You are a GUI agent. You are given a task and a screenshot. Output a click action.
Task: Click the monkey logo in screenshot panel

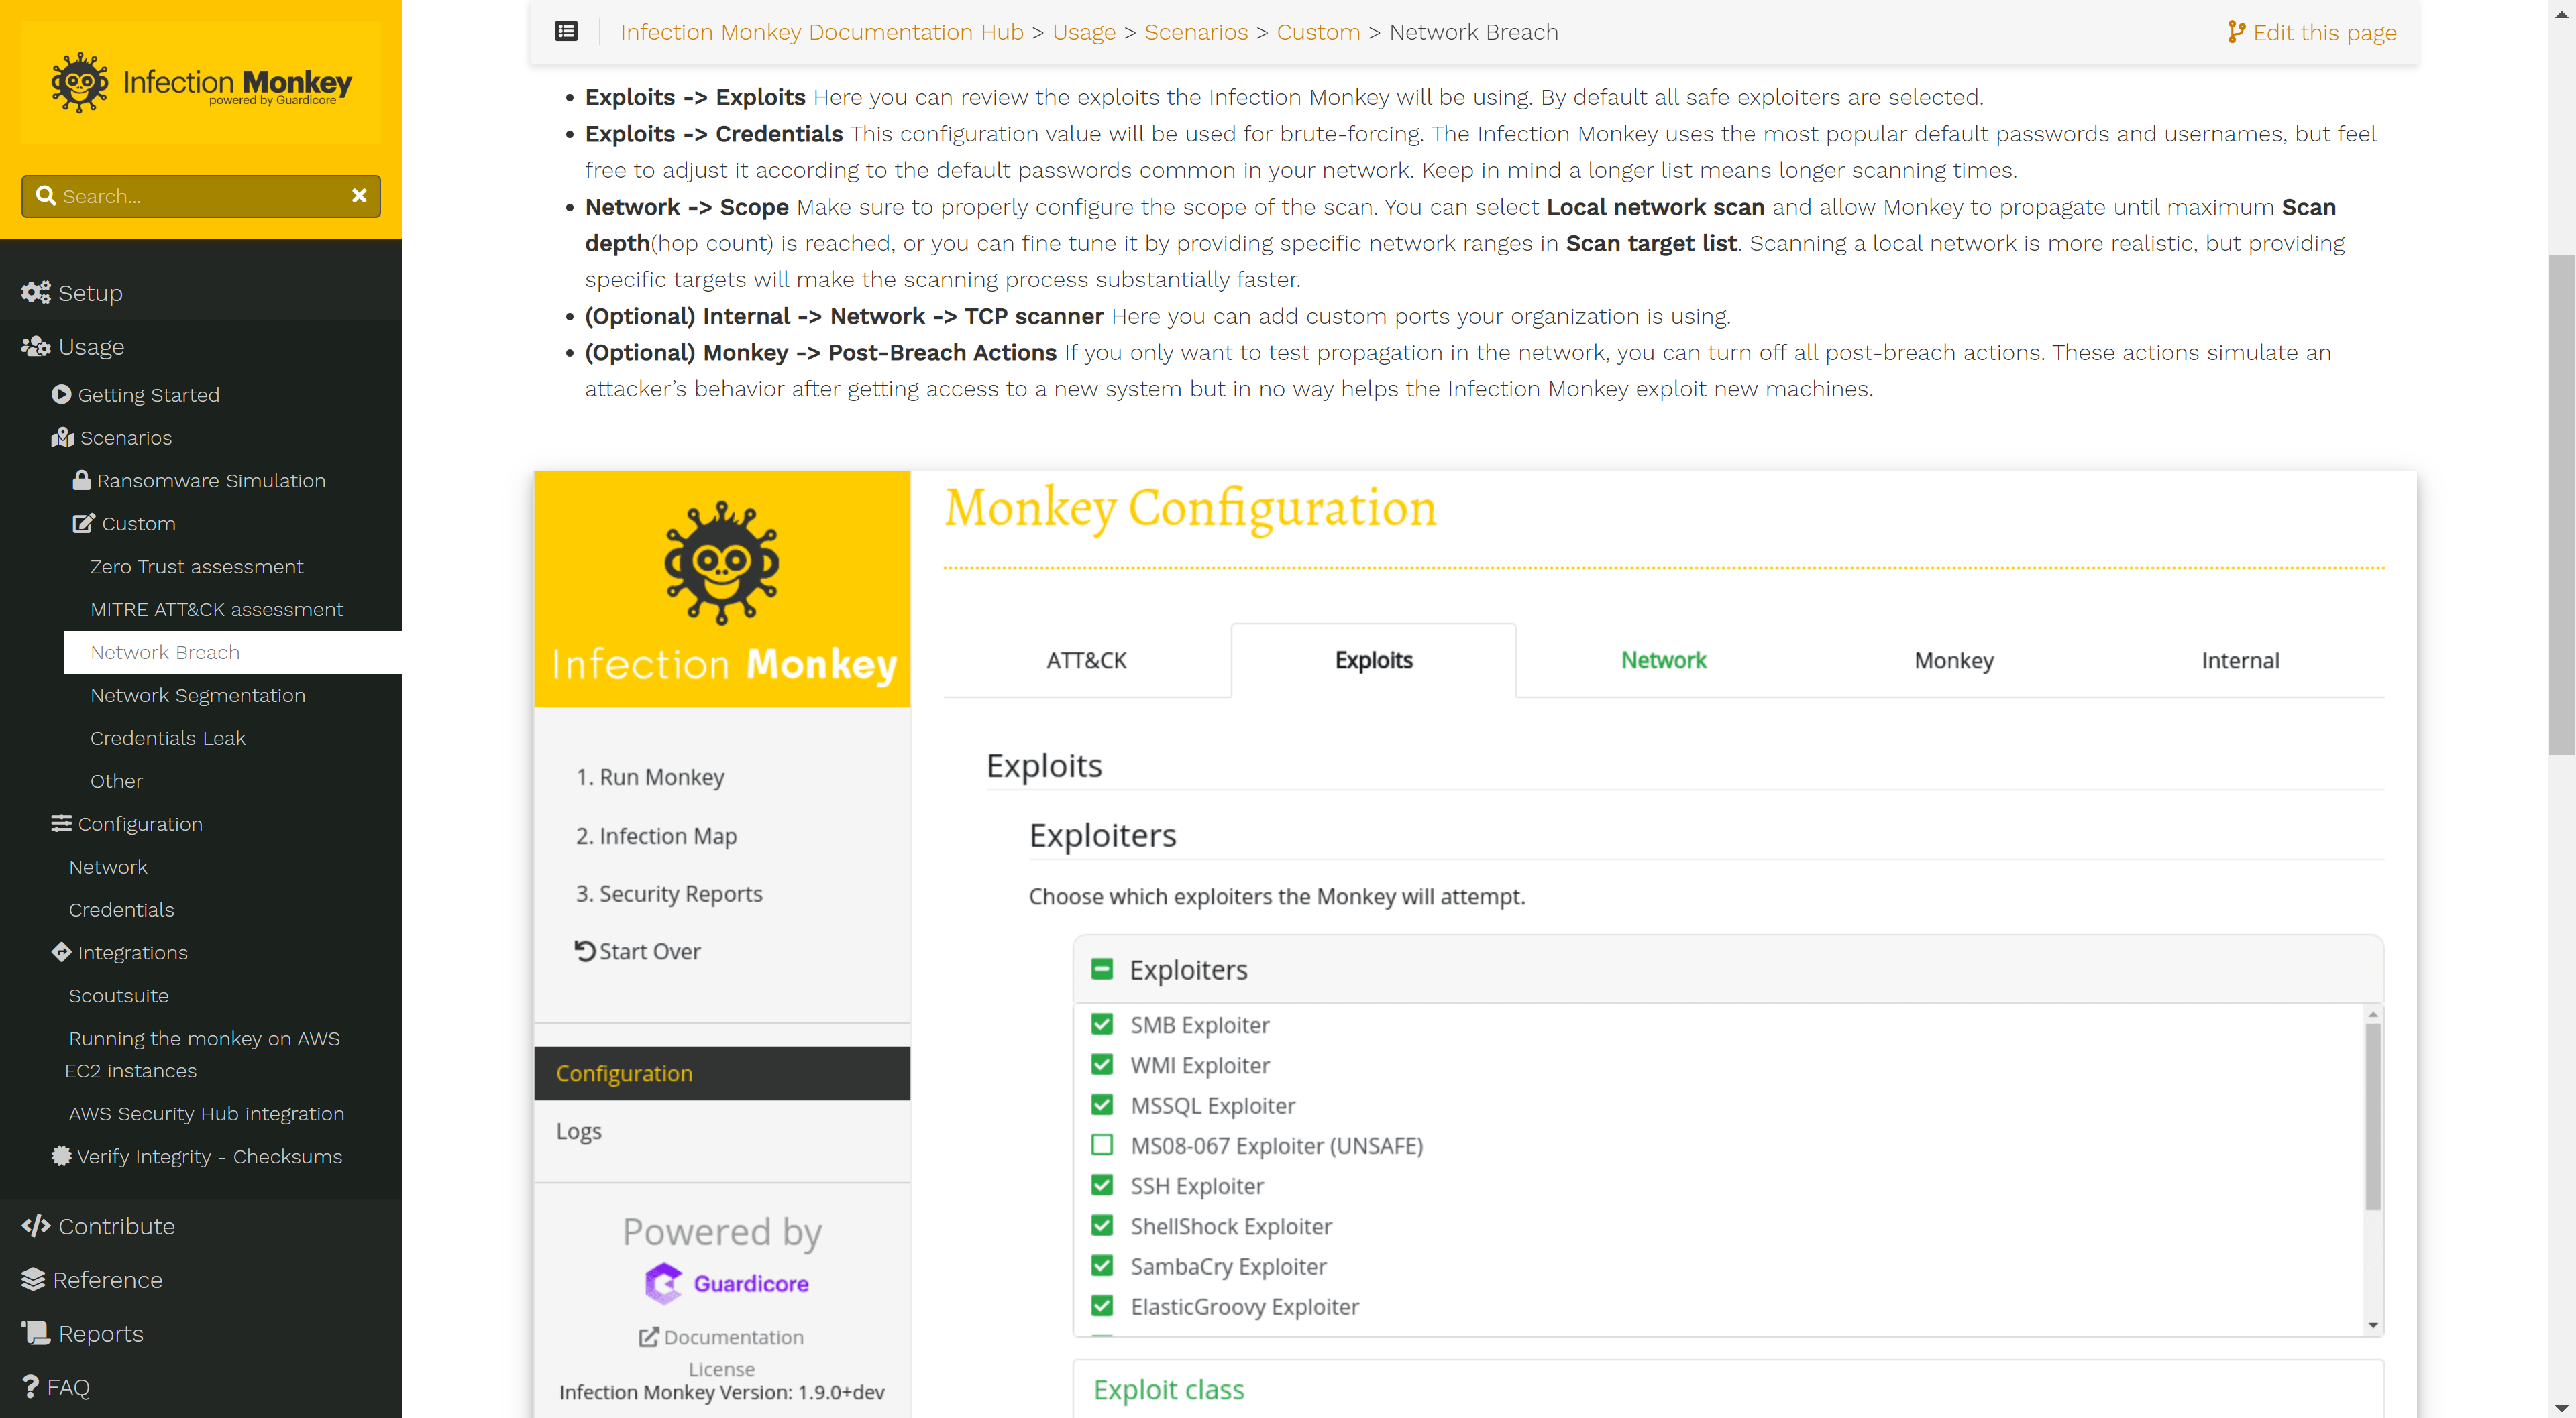click(722, 564)
